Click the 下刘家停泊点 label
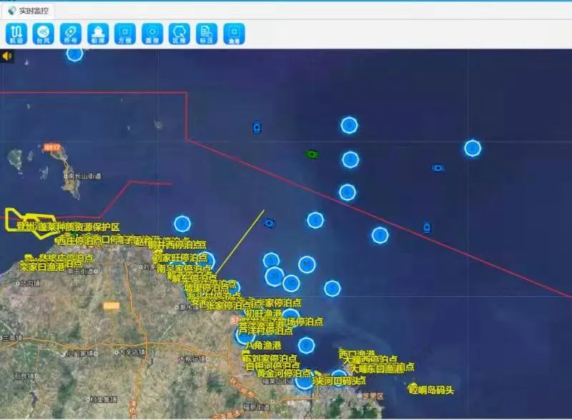Screen dimensions: 572x420 click(270, 358)
